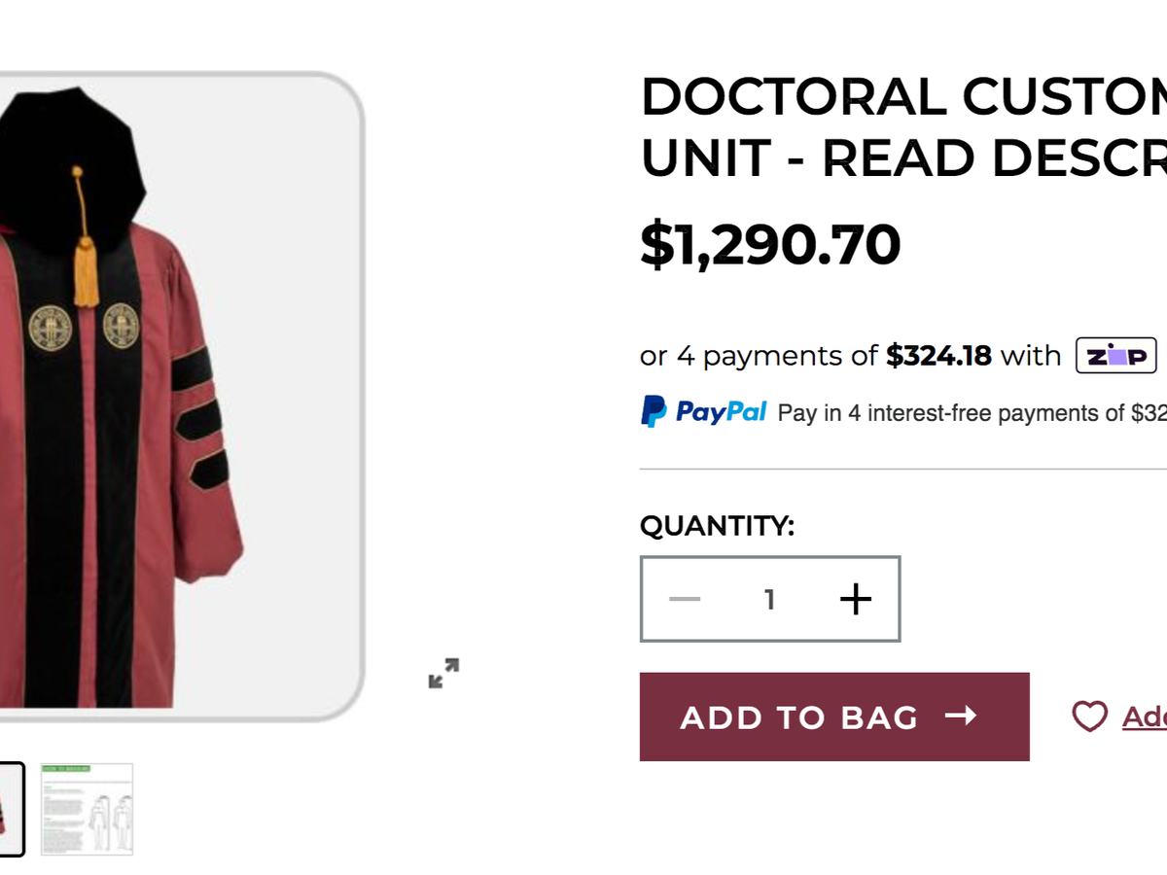Click the expand image fullscreen arrows icon
Viewport: 1167px width, 875px height.
pos(443,673)
